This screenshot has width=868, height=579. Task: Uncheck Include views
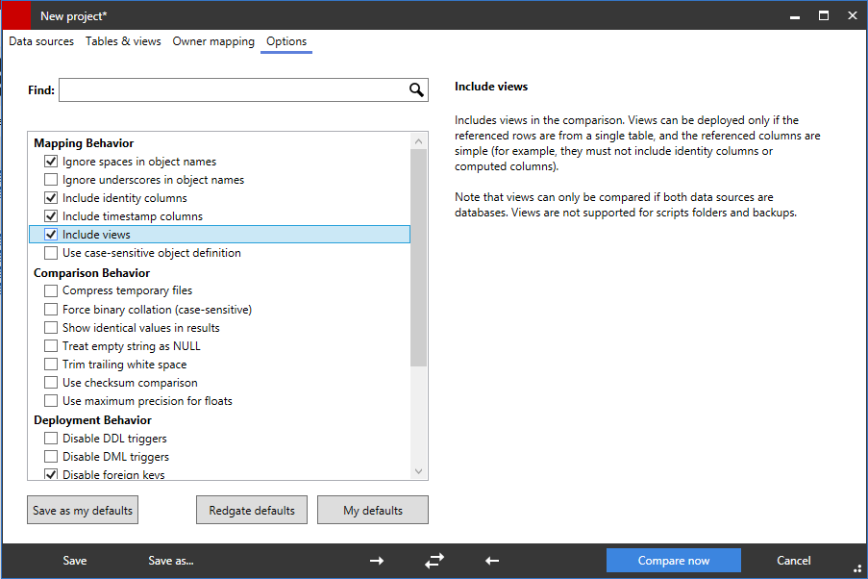[x=50, y=234]
